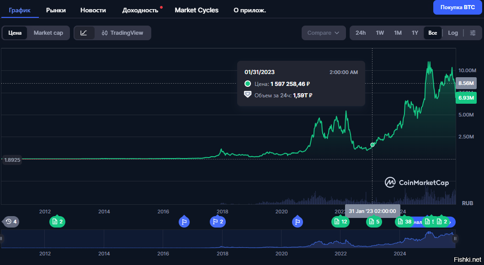Open green news marker labeled 38
The height and width of the screenshot is (265, 484).
(x=404, y=222)
